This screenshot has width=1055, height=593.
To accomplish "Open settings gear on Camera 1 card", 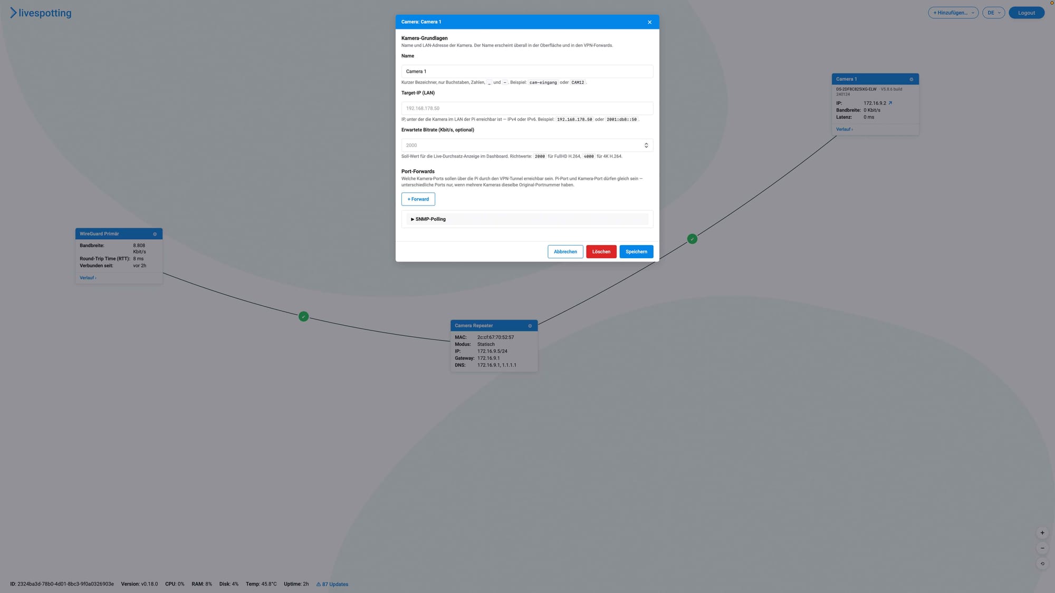I will coord(911,79).
